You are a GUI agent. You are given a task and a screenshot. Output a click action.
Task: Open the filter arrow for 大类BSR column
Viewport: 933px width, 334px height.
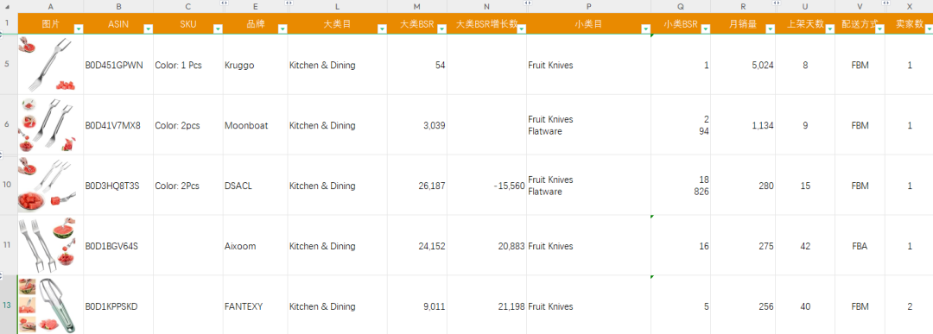click(441, 28)
